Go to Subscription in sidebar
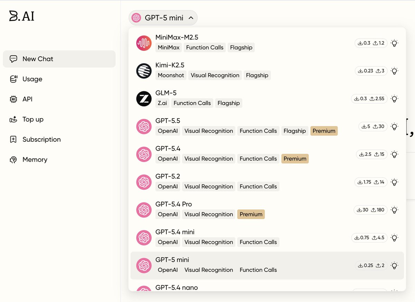415x302 pixels. [41, 140]
